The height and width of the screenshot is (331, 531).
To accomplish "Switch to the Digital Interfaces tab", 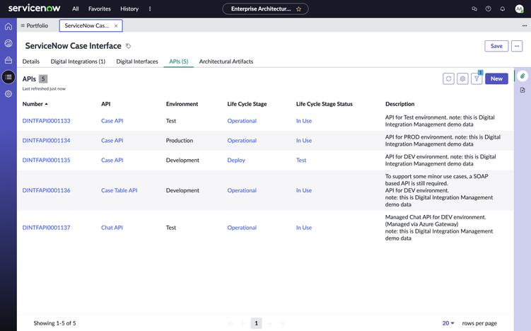I will [137, 62].
